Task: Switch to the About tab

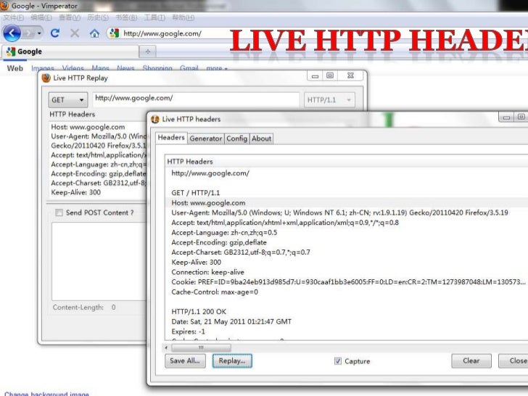Action: click(261, 139)
